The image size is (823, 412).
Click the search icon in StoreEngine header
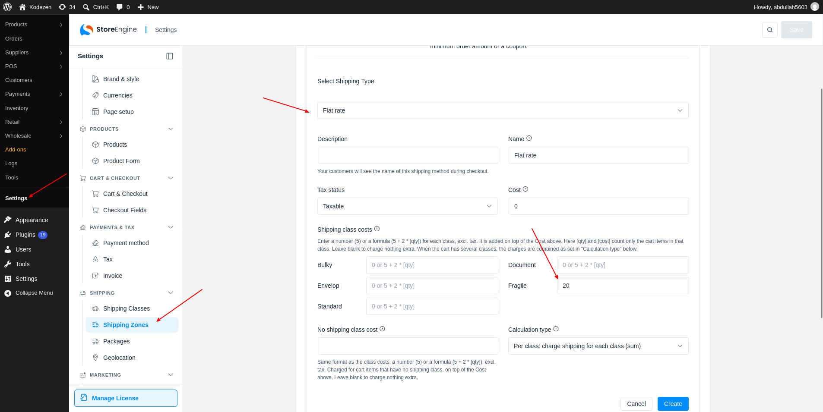(x=769, y=30)
